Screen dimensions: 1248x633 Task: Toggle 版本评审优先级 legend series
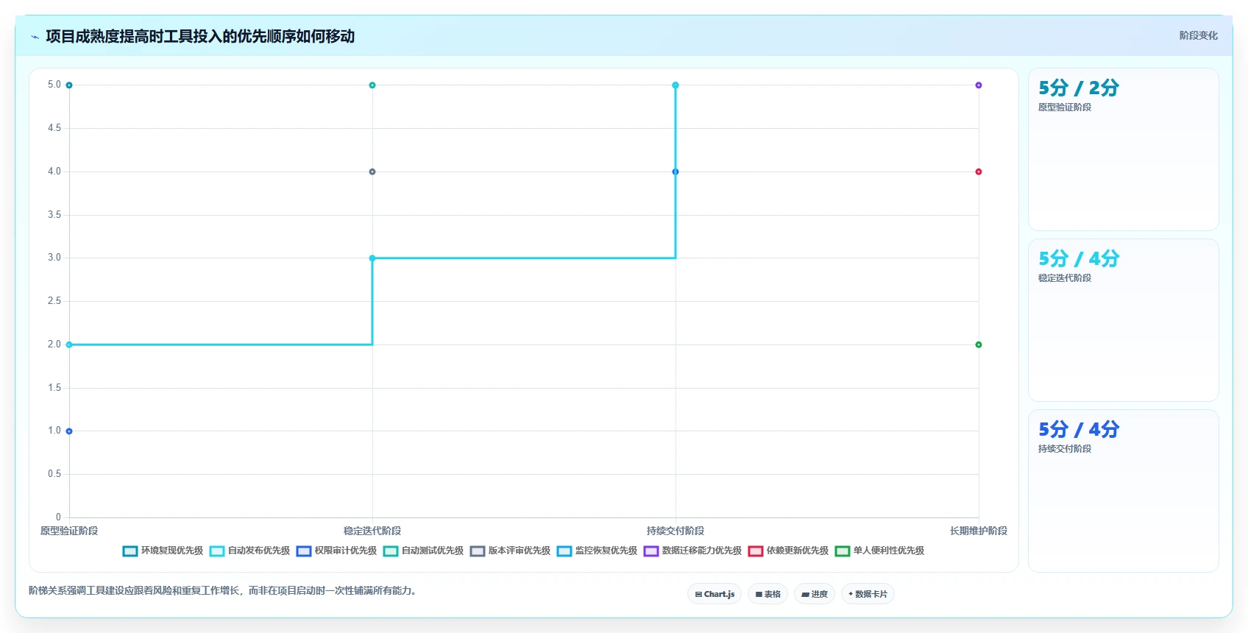[510, 551]
